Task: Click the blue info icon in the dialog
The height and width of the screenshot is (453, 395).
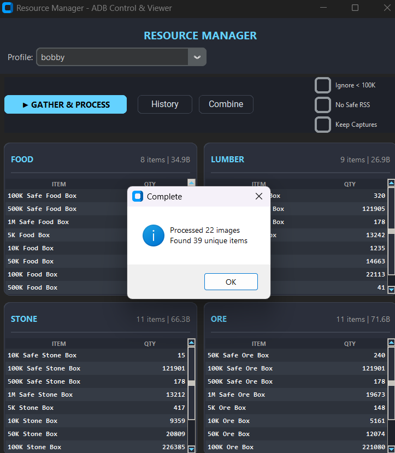Action: (x=154, y=236)
